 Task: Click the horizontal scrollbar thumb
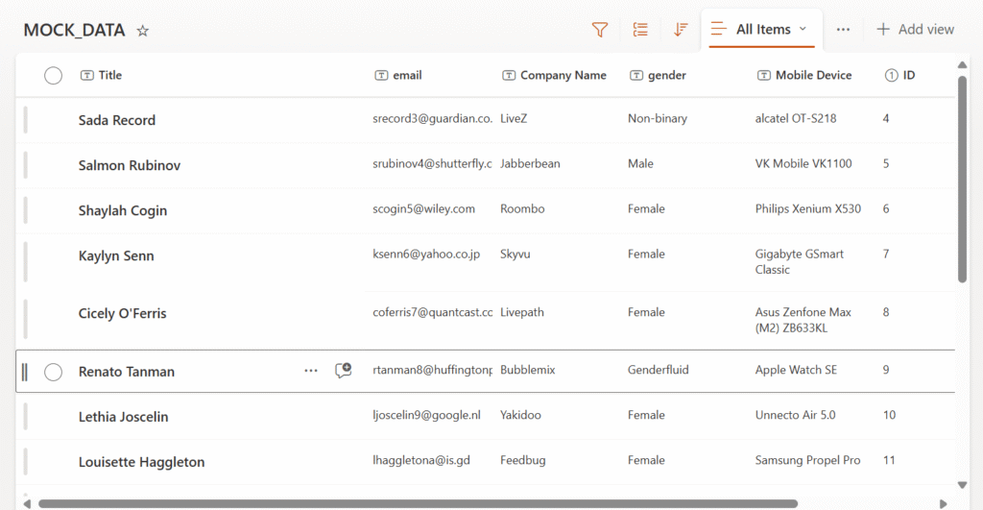point(419,503)
